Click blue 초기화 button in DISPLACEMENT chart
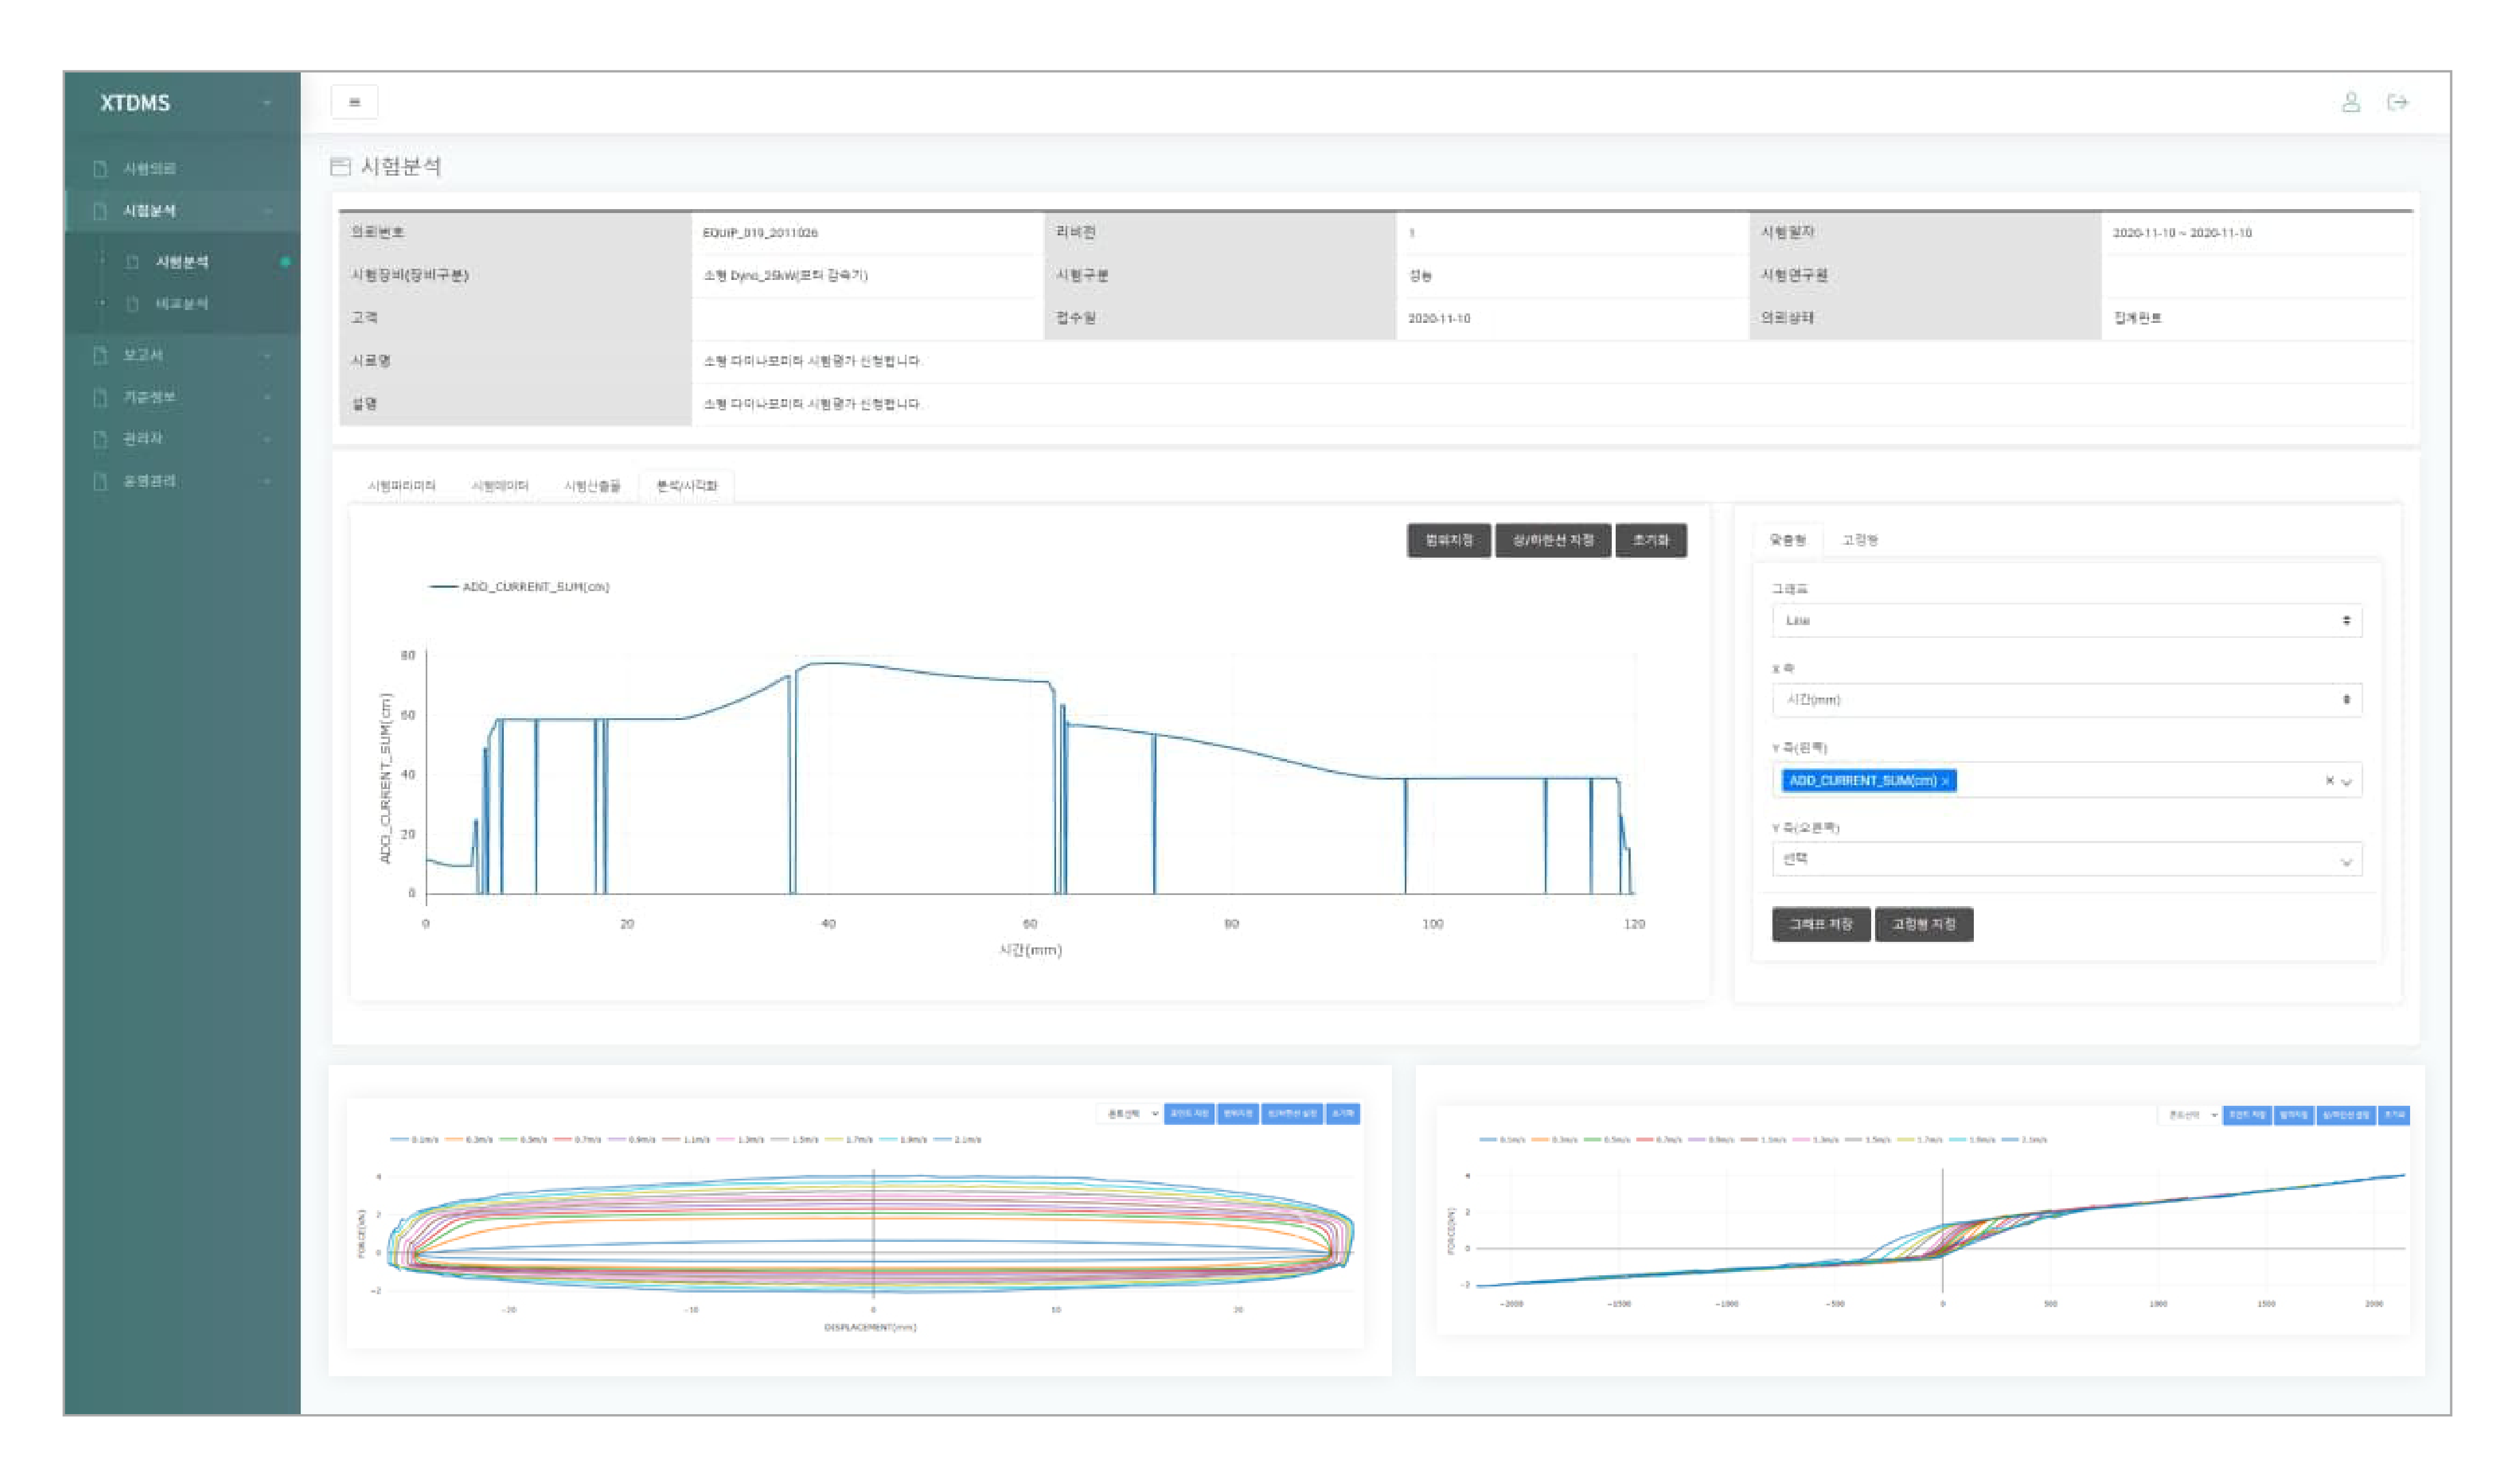 pyautogui.click(x=1342, y=1113)
